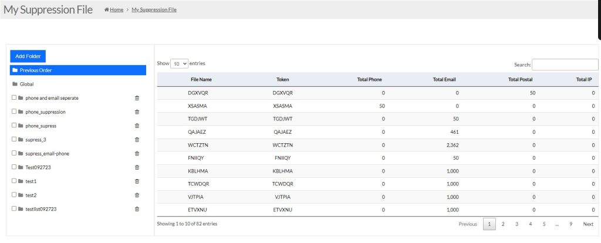This screenshot has width=601, height=243.
Task: Jump to page 9 in pagination
Action: click(x=570, y=224)
